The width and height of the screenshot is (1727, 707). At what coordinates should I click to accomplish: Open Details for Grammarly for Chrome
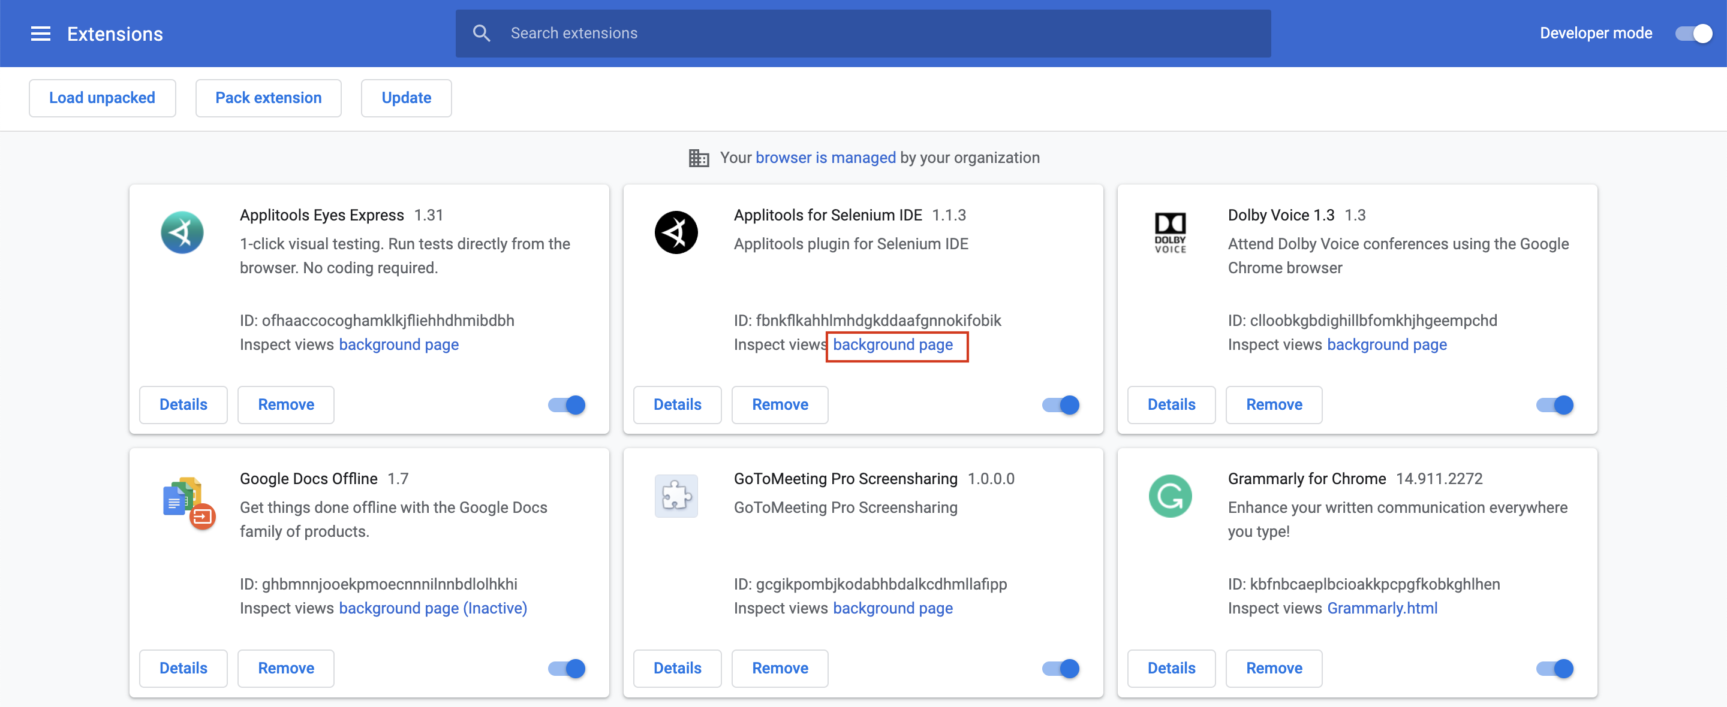click(x=1171, y=668)
